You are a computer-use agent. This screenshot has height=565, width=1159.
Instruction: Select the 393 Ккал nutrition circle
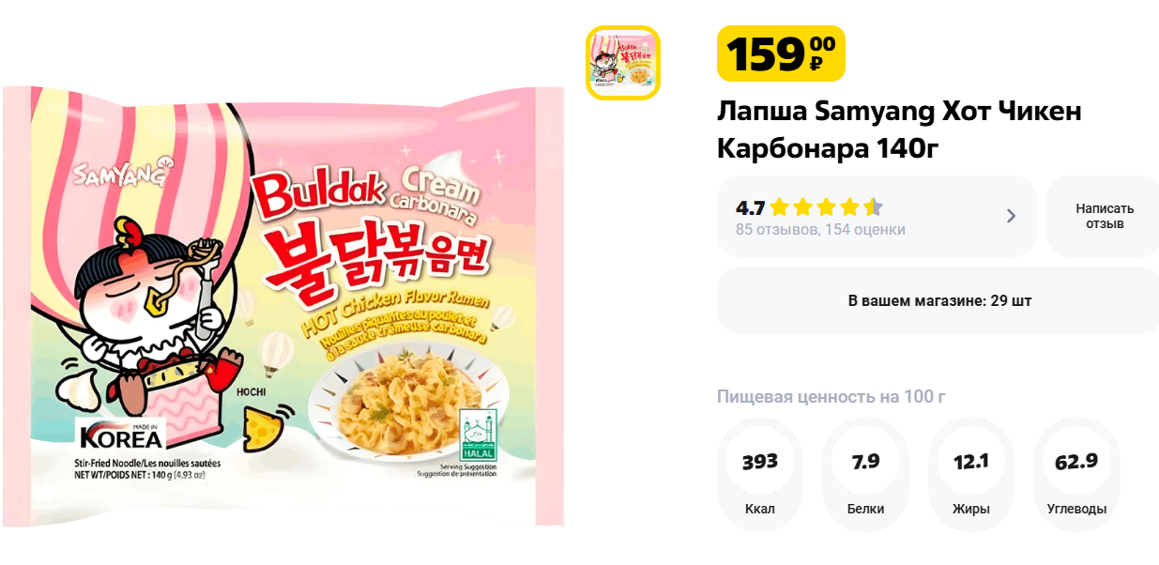pyautogui.click(x=760, y=474)
